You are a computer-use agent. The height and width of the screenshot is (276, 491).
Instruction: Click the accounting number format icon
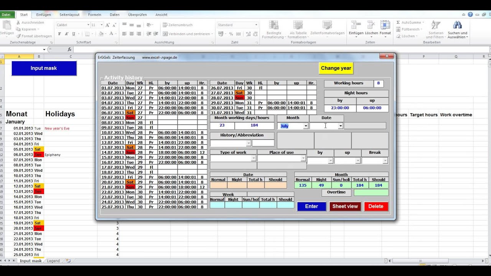tap(221, 34)
